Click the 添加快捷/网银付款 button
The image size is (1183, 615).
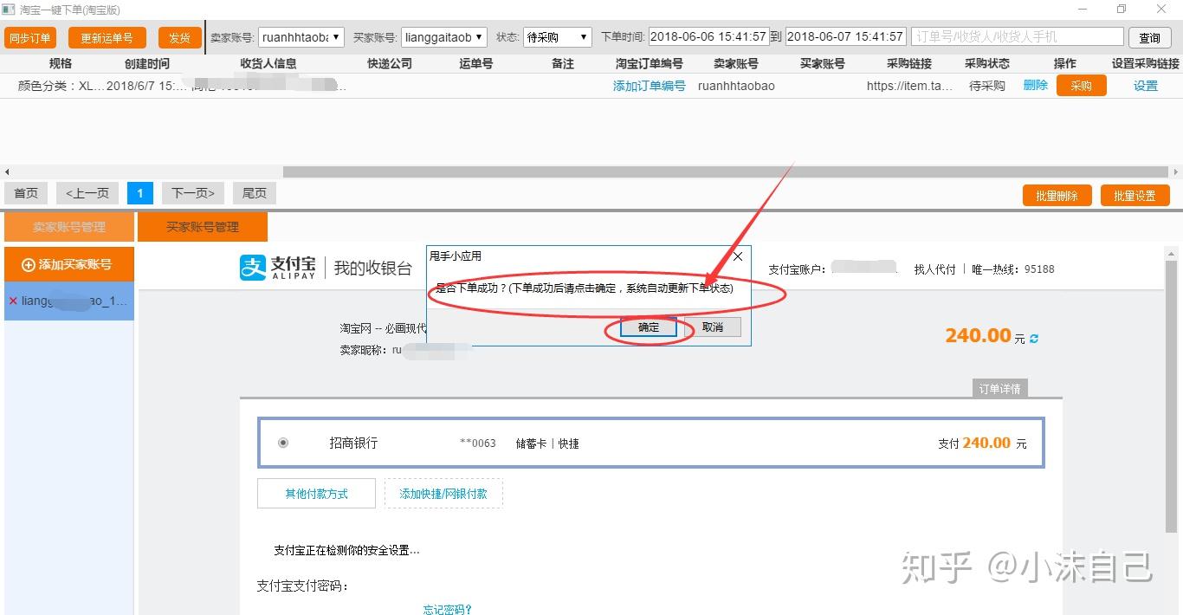pos(443,494)
